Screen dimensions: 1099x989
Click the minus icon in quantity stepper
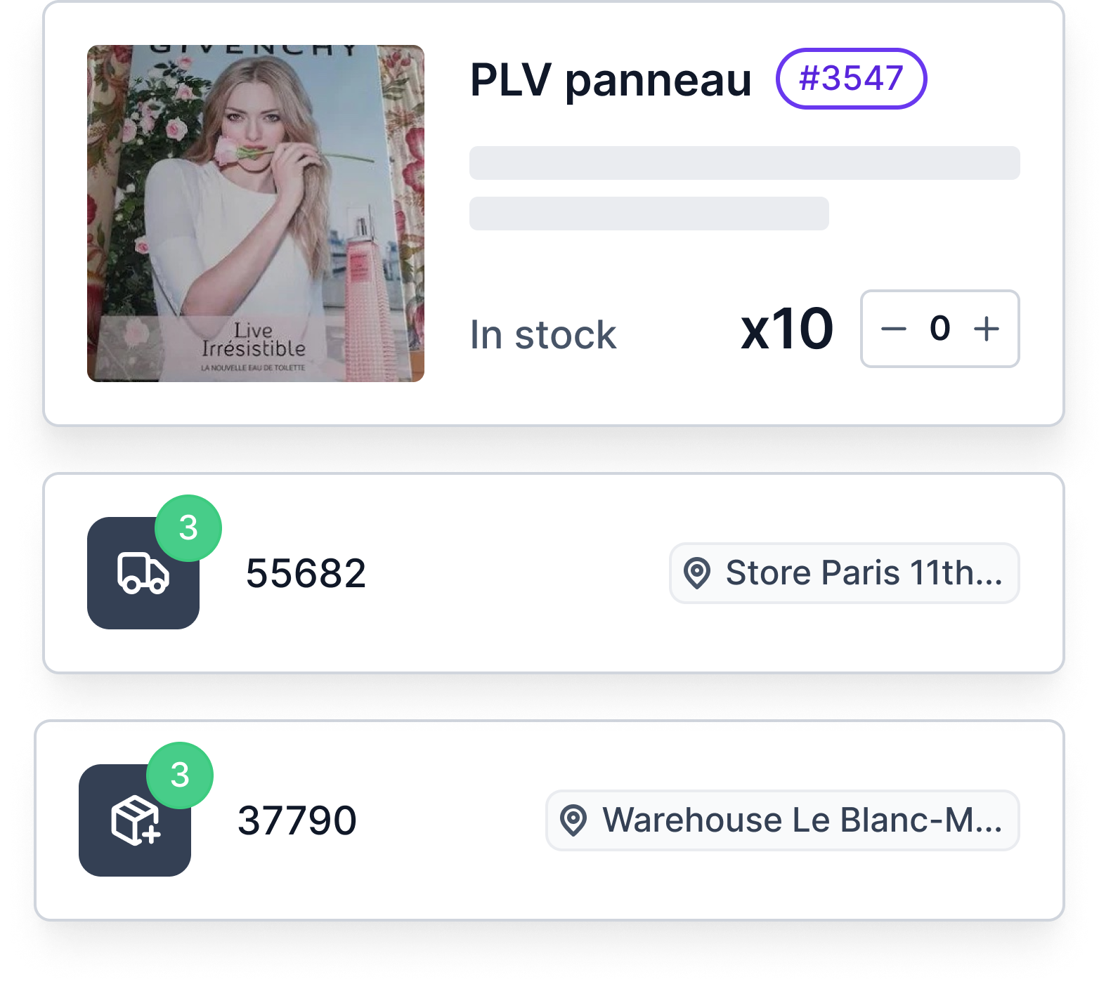(x=894, y=329)
